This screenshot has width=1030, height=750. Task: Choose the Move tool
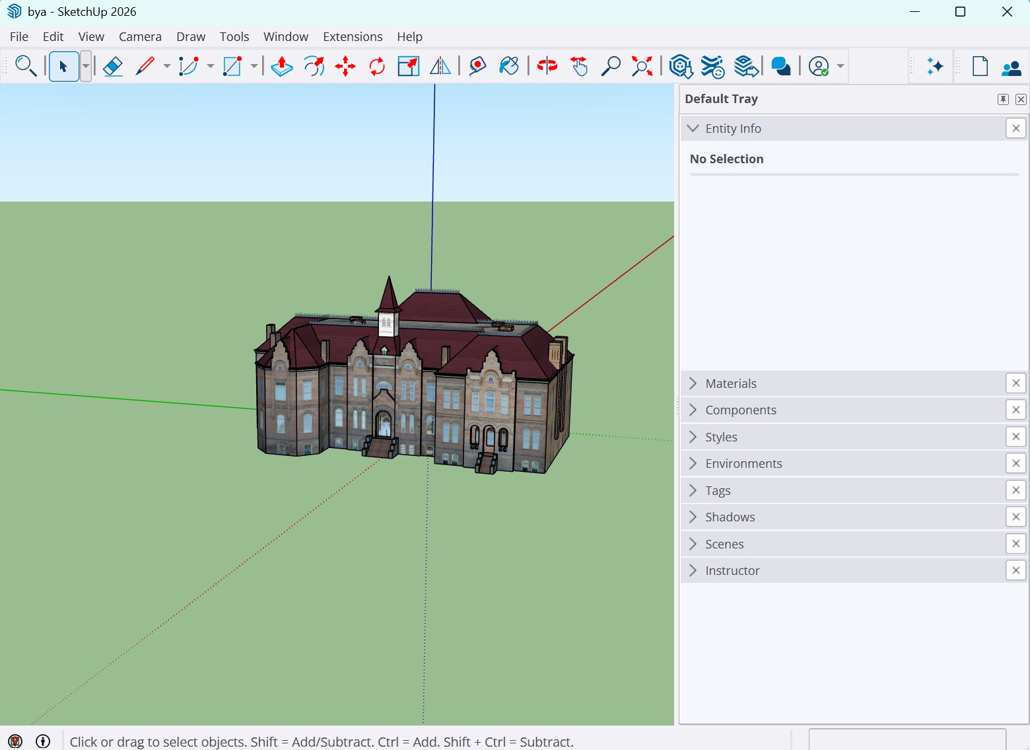click(345, 66)
